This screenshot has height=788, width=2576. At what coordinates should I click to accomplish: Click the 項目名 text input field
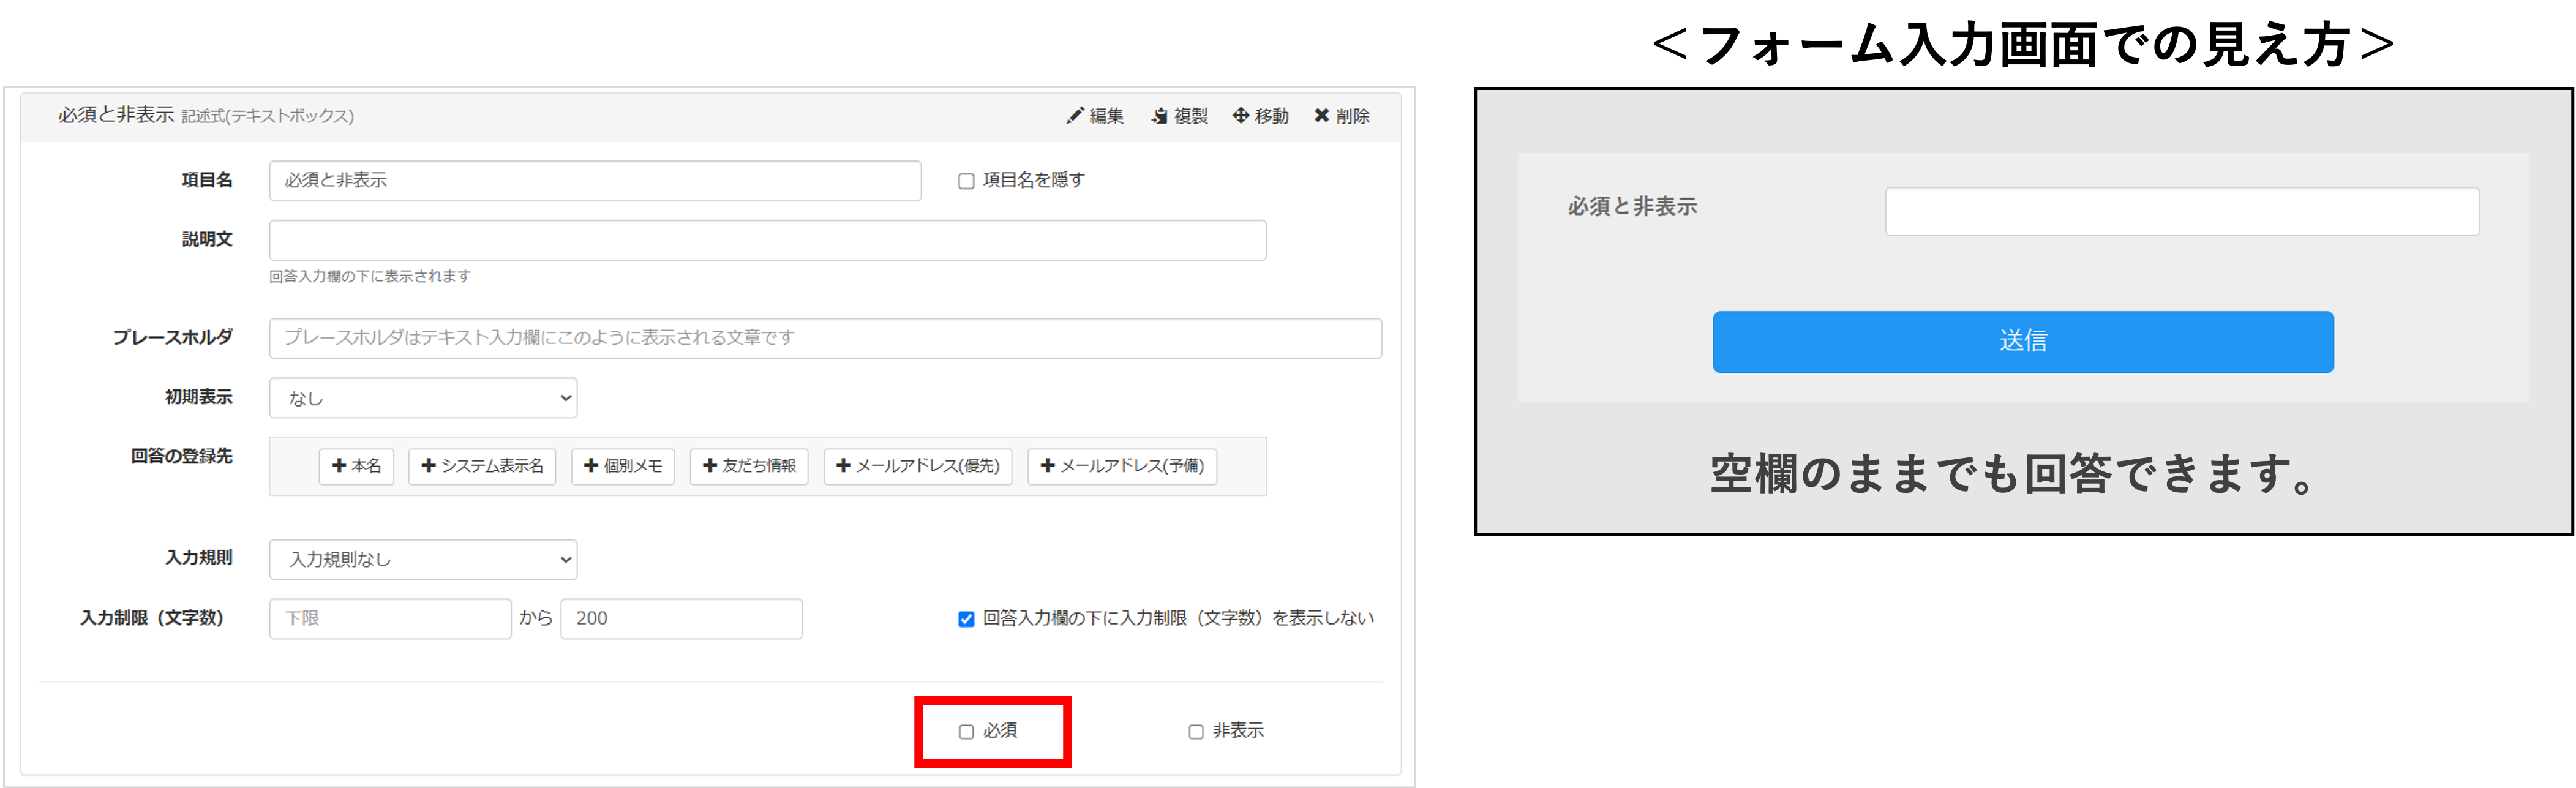tap(594, 180)
